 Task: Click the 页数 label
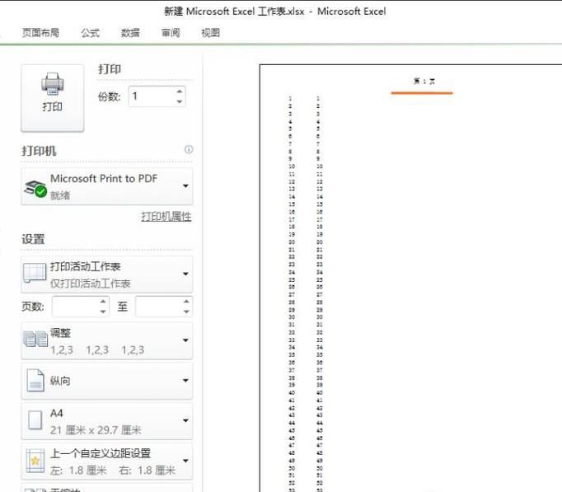coord(33,307)
